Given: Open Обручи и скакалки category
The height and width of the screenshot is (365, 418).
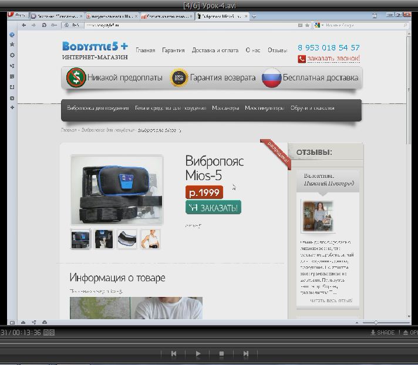Looking at the screenshot, I should (312, 108).
